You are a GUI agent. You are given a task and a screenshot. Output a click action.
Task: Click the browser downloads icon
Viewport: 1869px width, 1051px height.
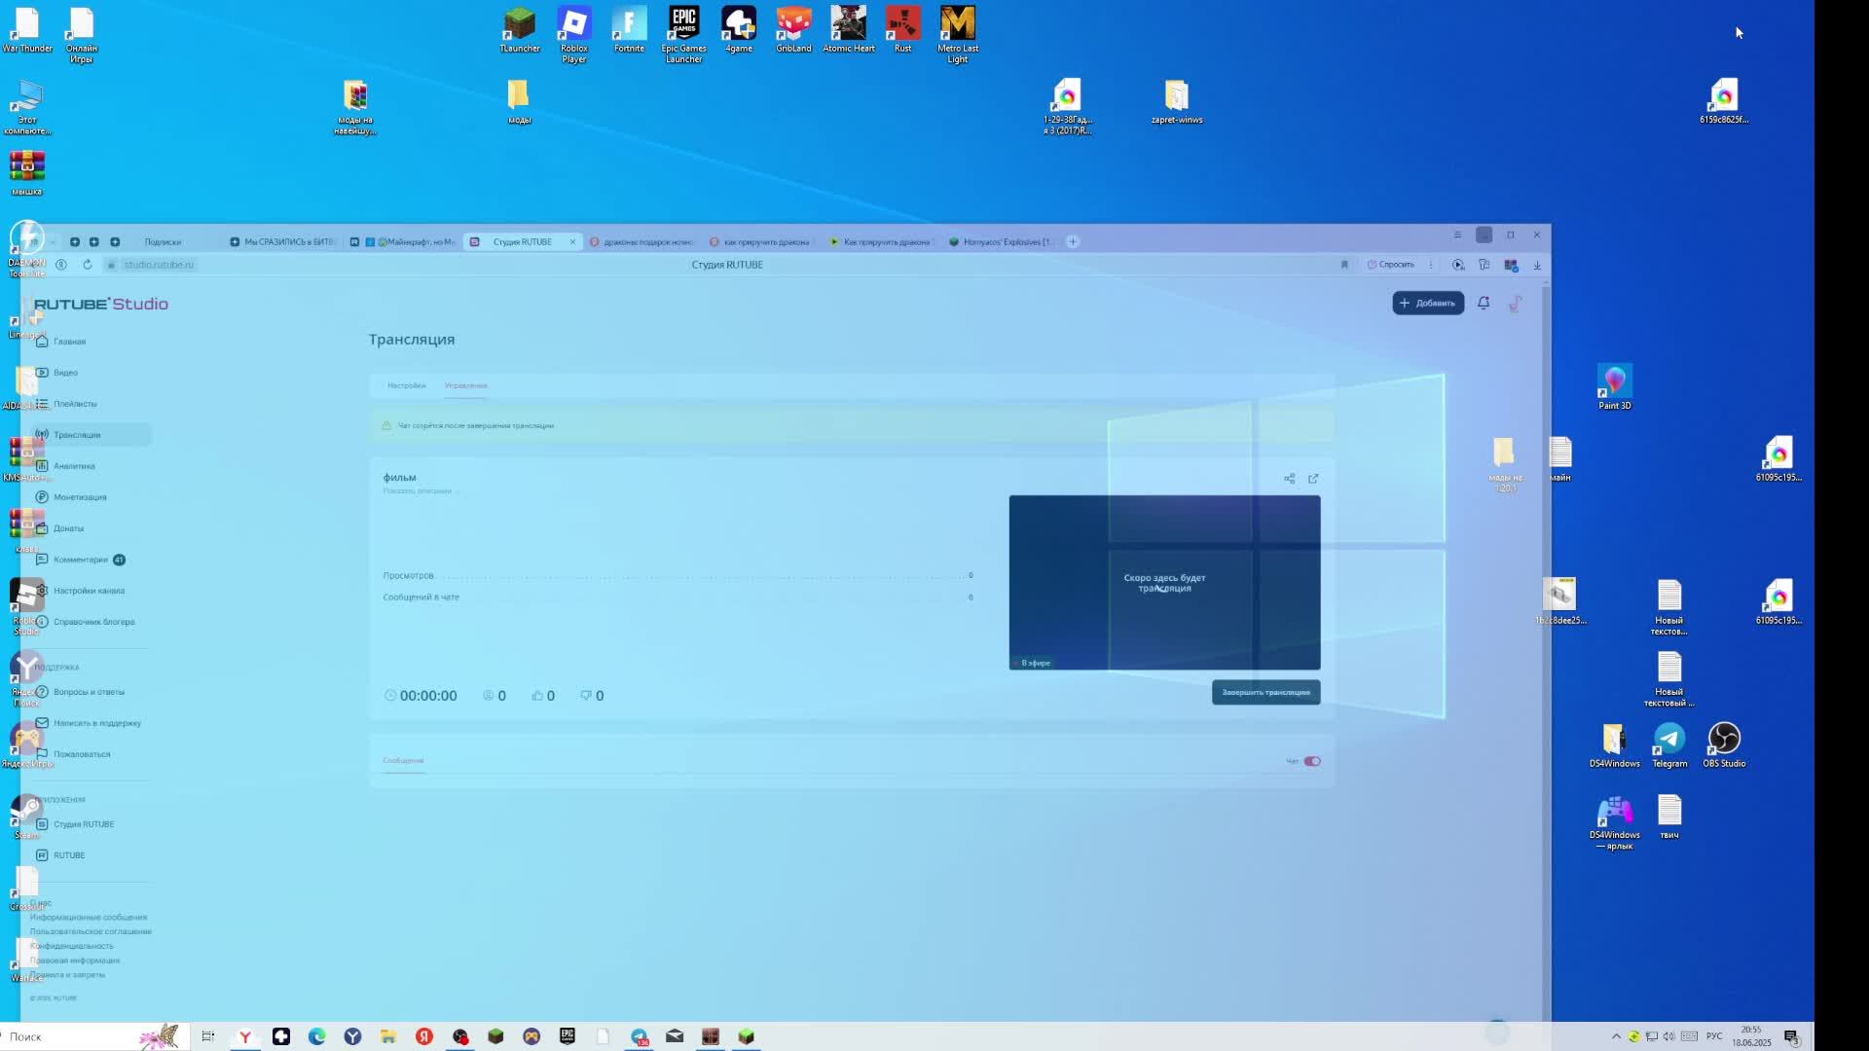tap(1537, 265)
